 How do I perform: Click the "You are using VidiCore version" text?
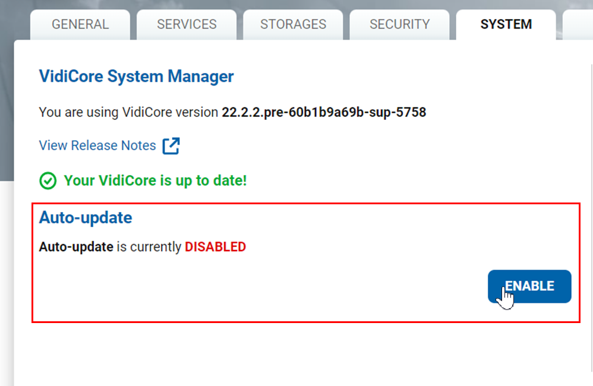point(128,112)
